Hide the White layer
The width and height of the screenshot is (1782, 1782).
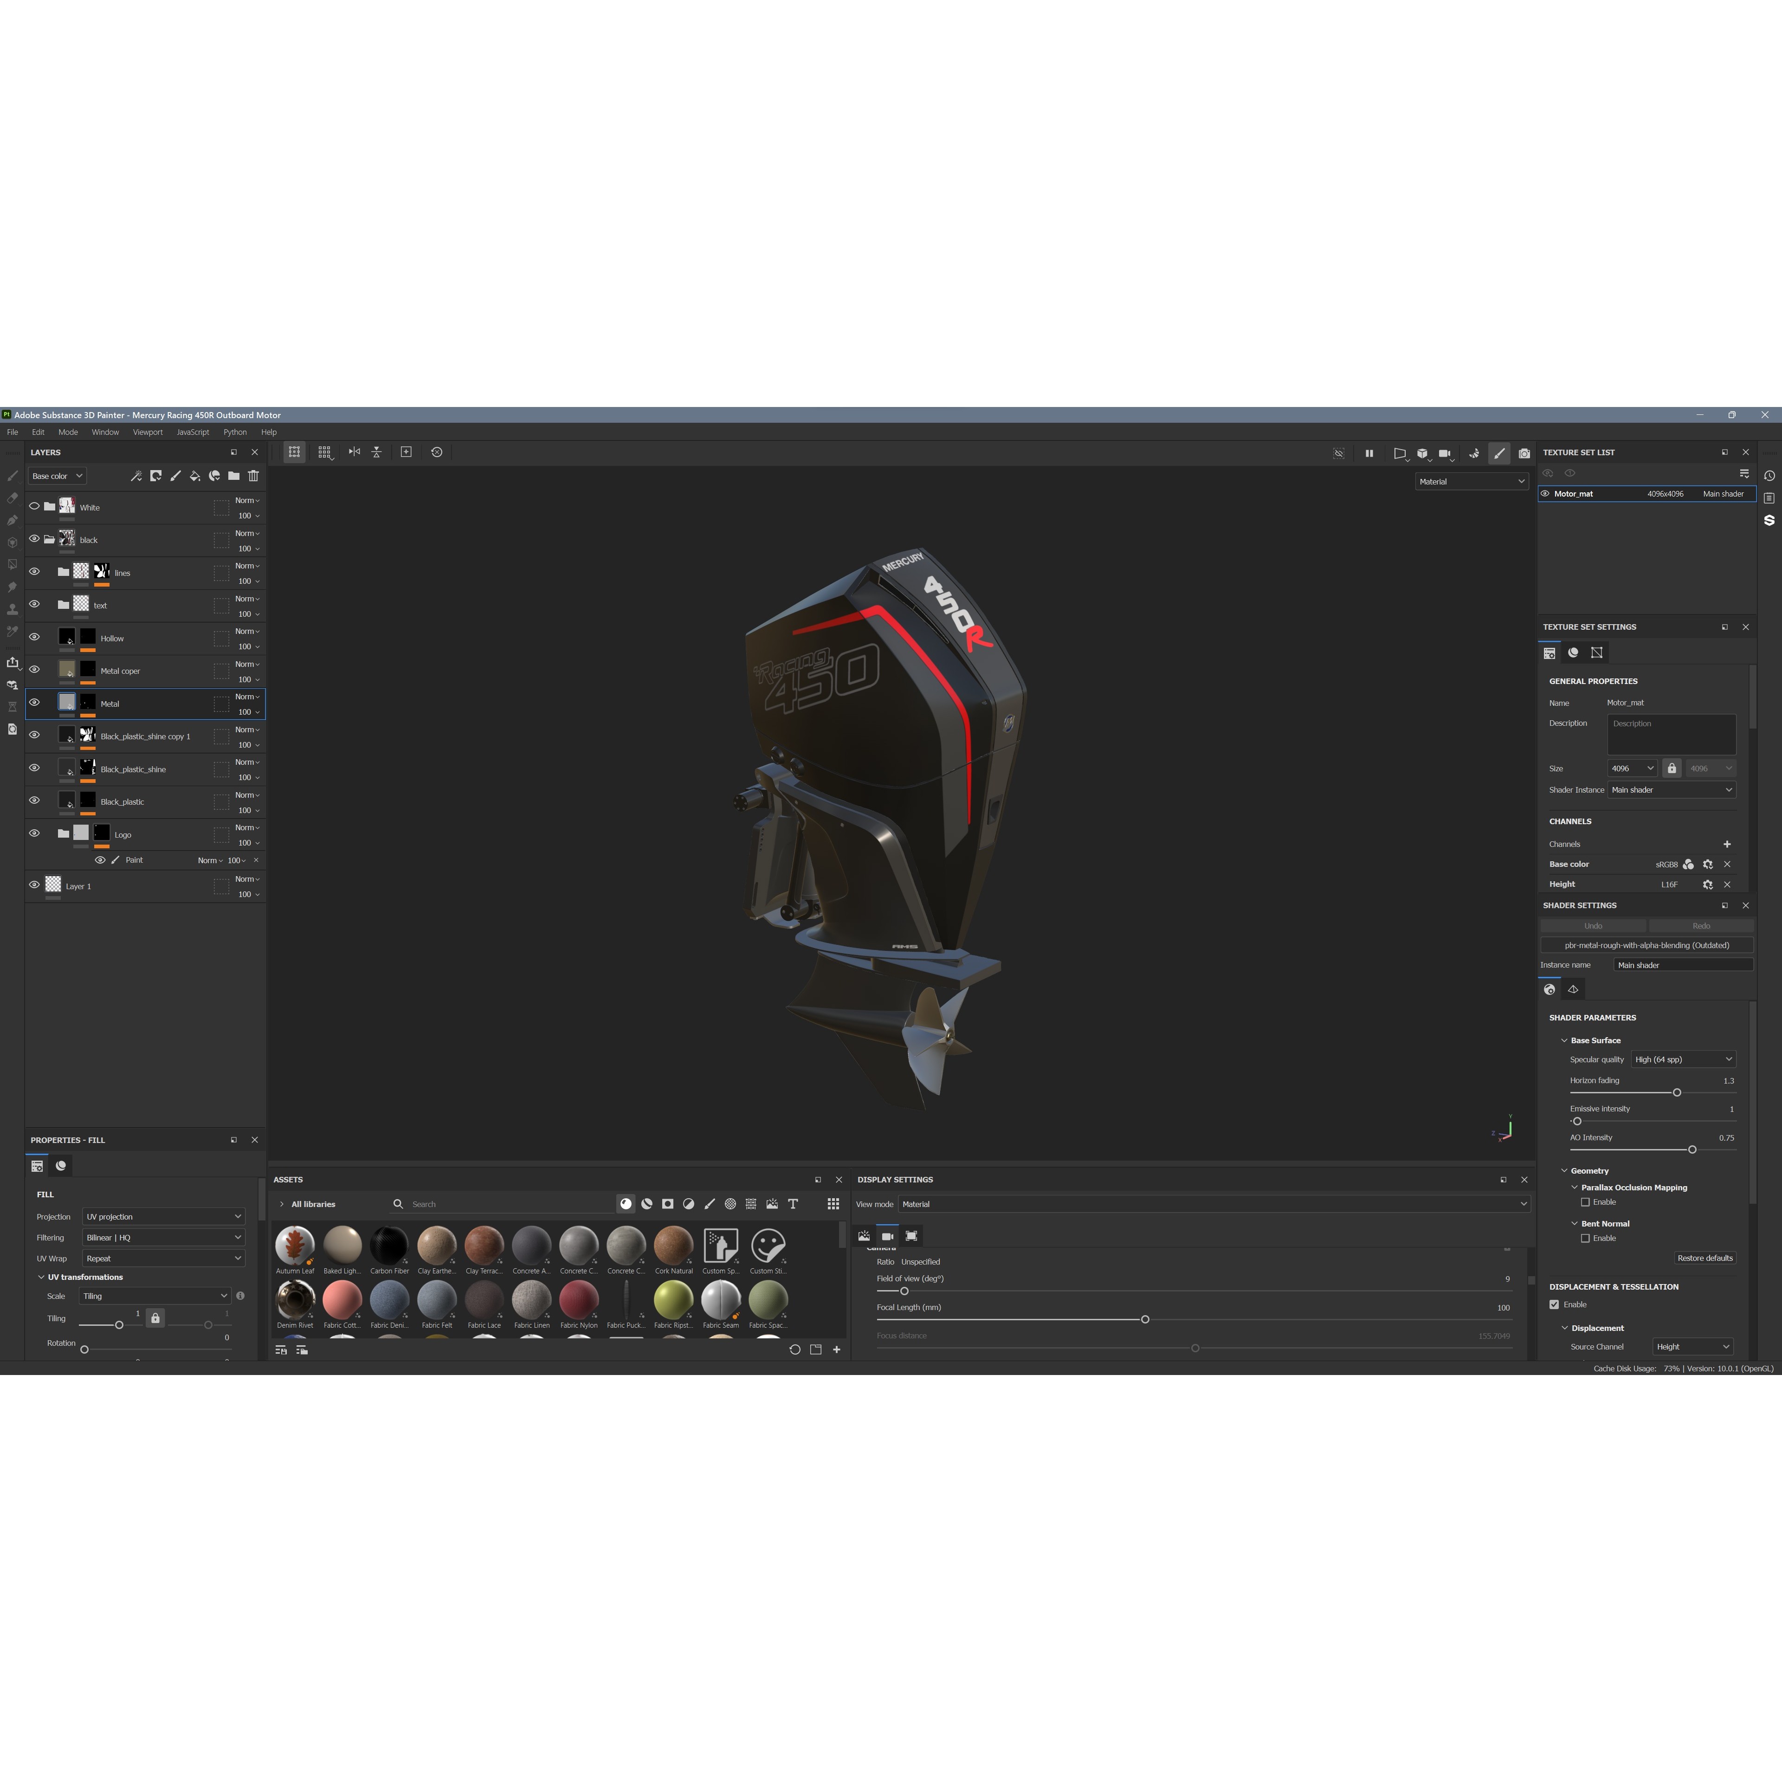pos(35,506)
